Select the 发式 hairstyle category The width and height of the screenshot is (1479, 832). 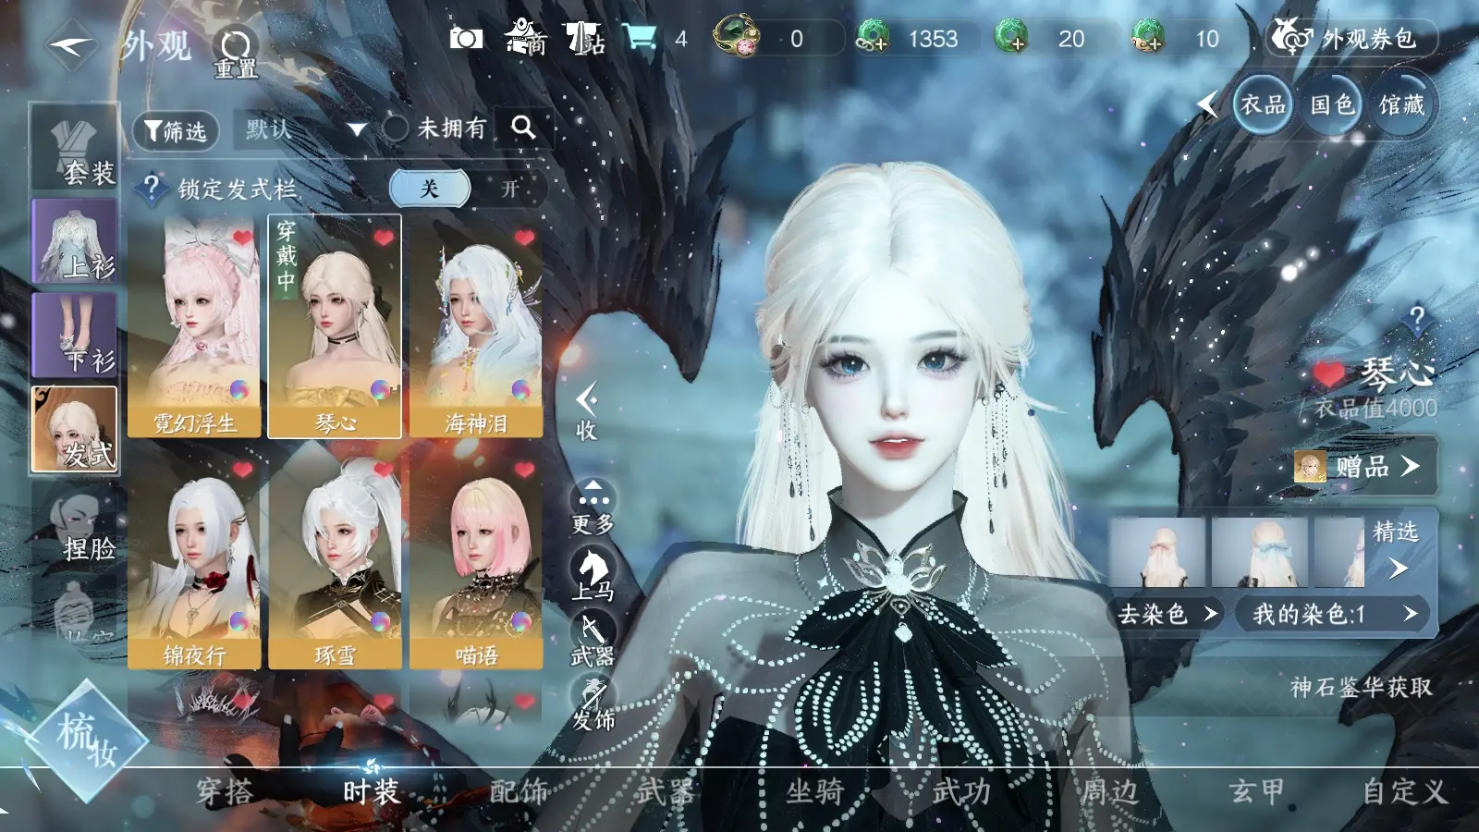[x=75, y=429]
